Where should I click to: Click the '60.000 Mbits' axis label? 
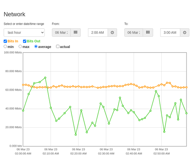[x=14, y=90]
